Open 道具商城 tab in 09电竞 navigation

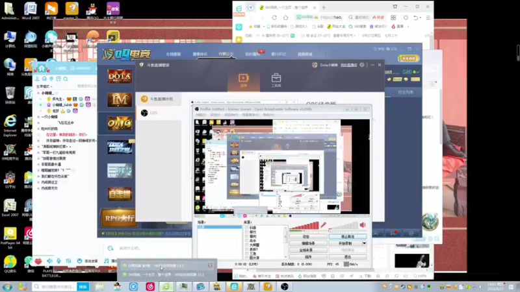click(304, 54)
